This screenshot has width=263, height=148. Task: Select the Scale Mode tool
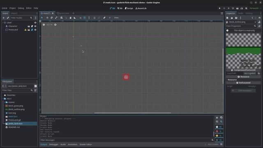[56, 18]
